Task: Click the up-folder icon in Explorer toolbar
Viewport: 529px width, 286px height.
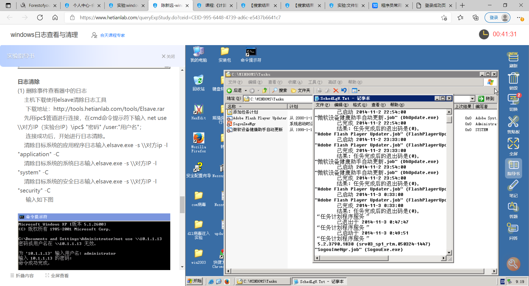Action: click(265, 90)
